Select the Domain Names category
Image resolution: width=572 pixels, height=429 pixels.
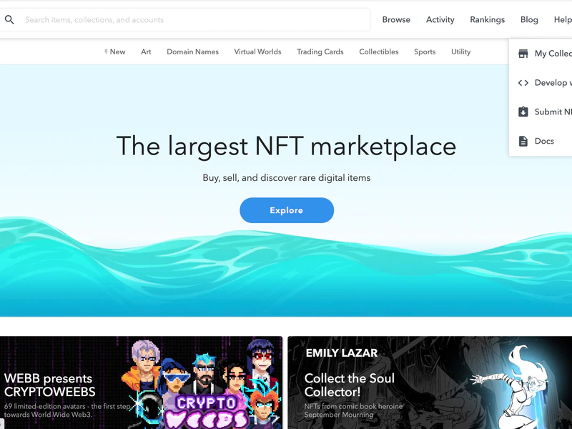[x=192, y=51]
